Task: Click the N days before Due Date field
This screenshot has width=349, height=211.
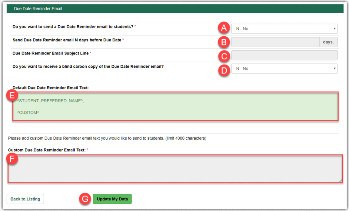Action: pyautogui.click(x=275, y=42)
